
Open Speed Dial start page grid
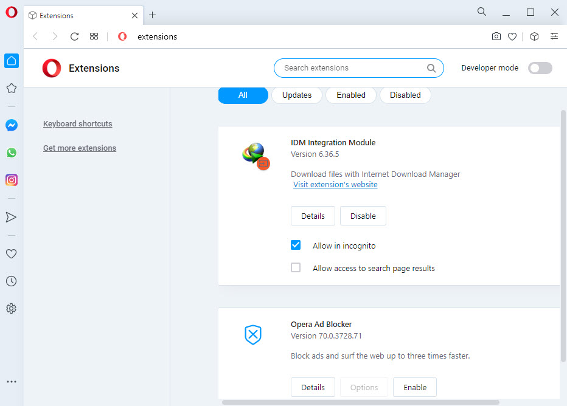(94, 36)
